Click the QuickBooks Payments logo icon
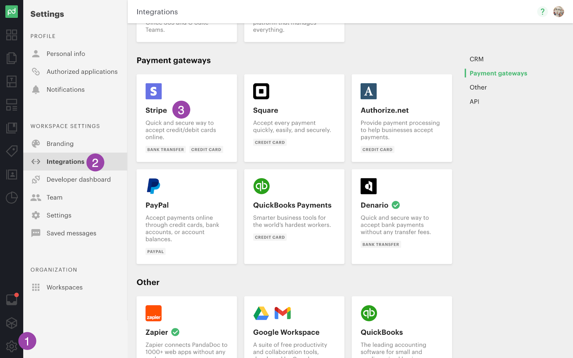 [261, 186]
